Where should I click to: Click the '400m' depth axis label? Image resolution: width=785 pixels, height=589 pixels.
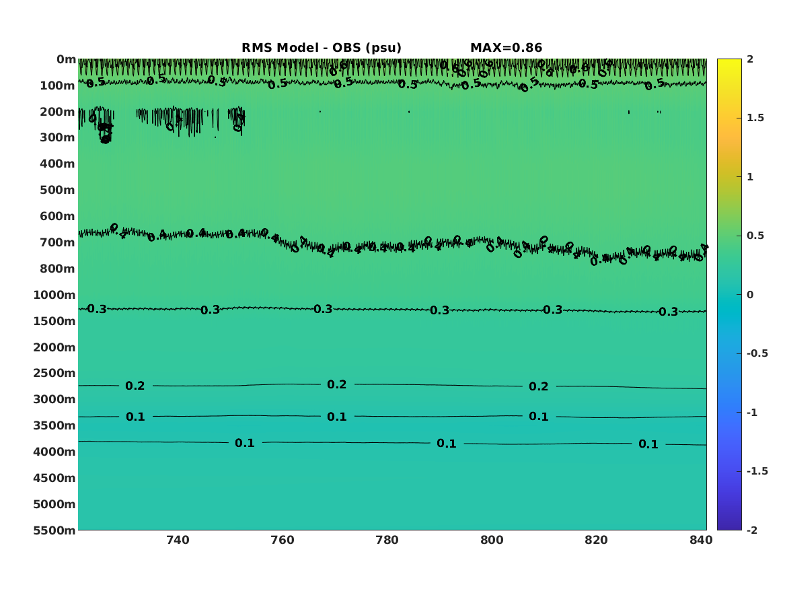pos(58,164)
